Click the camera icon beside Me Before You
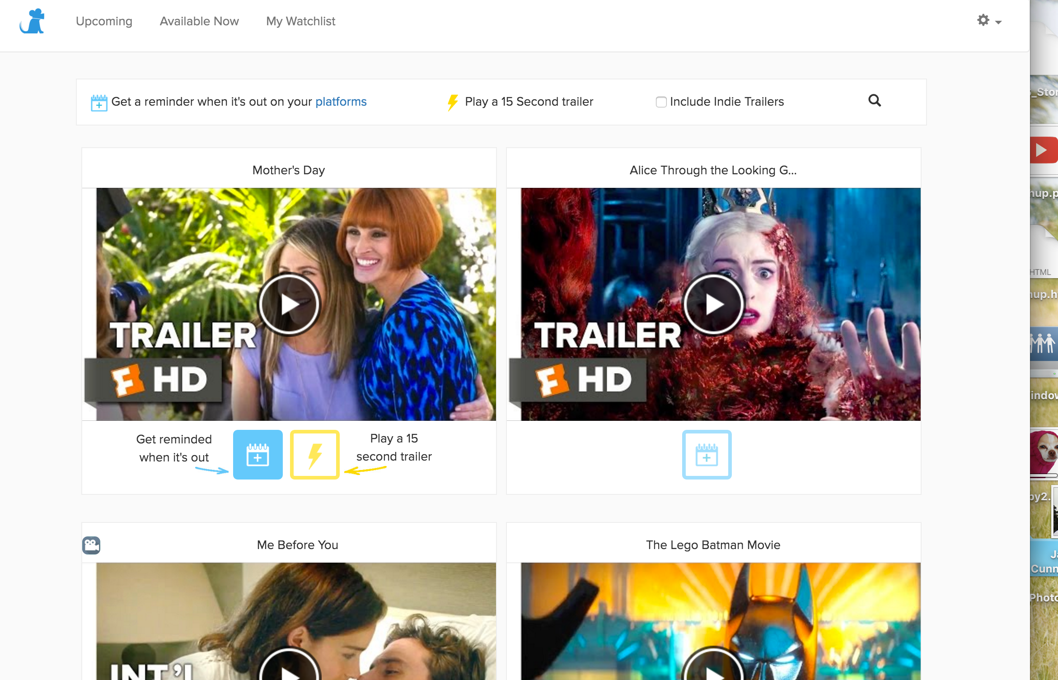 91,545
